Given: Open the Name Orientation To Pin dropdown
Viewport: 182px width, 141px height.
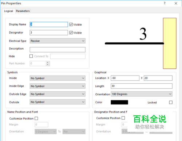Looking at the screenshot, I should [x=74, y=132].
